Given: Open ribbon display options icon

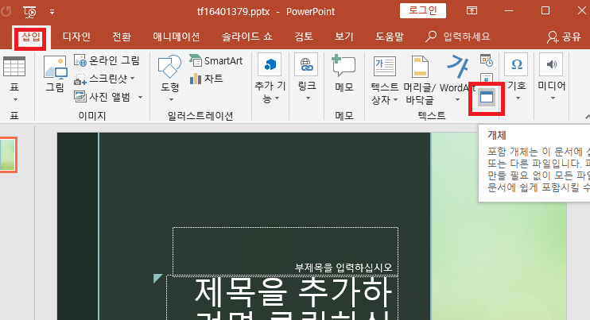Looking at the screenshot, I should pos(472,10).
